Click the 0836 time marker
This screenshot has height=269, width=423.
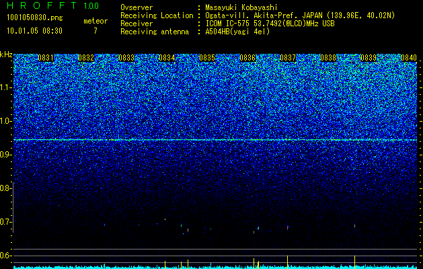click(247, 57)
